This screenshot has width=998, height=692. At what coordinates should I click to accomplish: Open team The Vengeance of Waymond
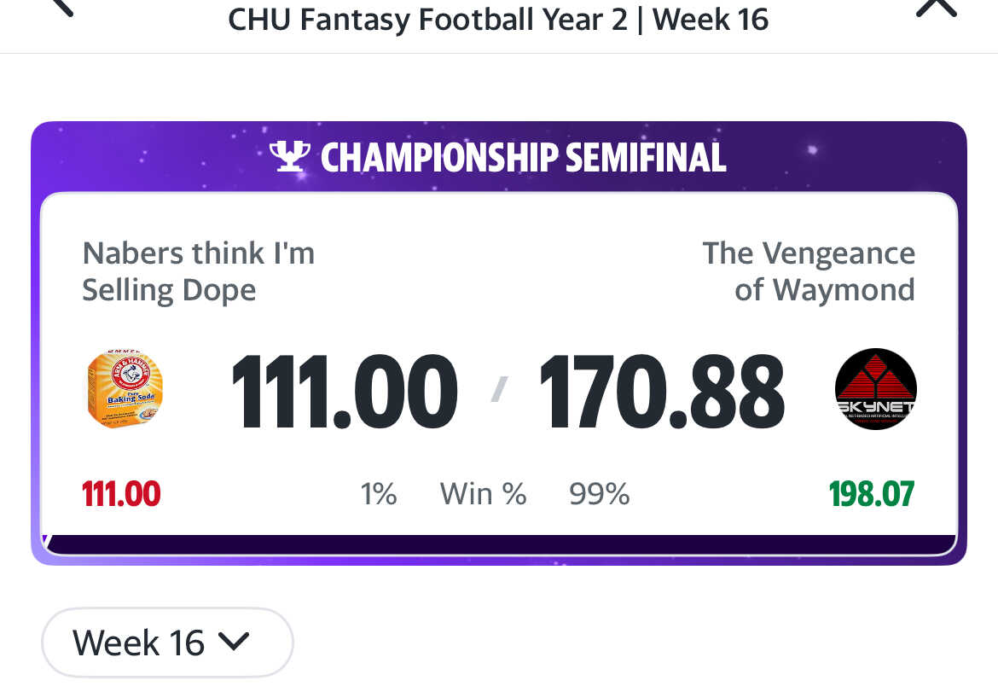tap(808, 271)
